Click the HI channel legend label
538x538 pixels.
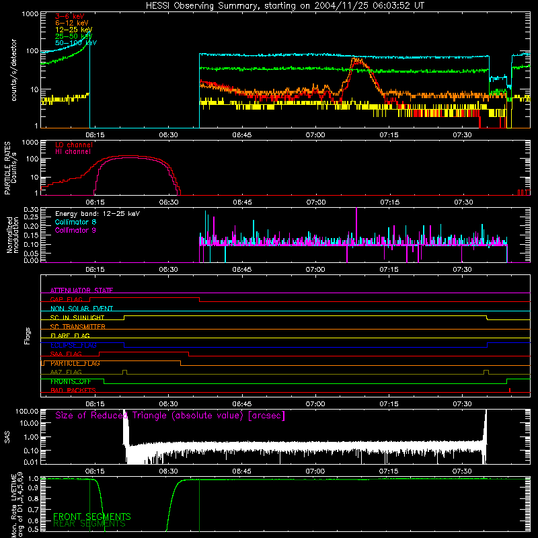pyautogui.click(x=73, y=151)
